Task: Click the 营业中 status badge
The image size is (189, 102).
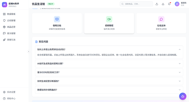Action: pyautogui.click(x=51, y=4)
